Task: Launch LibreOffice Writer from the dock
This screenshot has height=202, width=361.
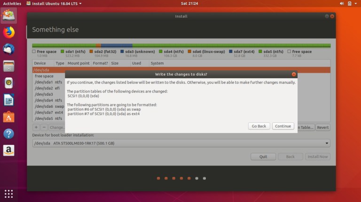Action: pyautogui.click(x=9, y=100)
